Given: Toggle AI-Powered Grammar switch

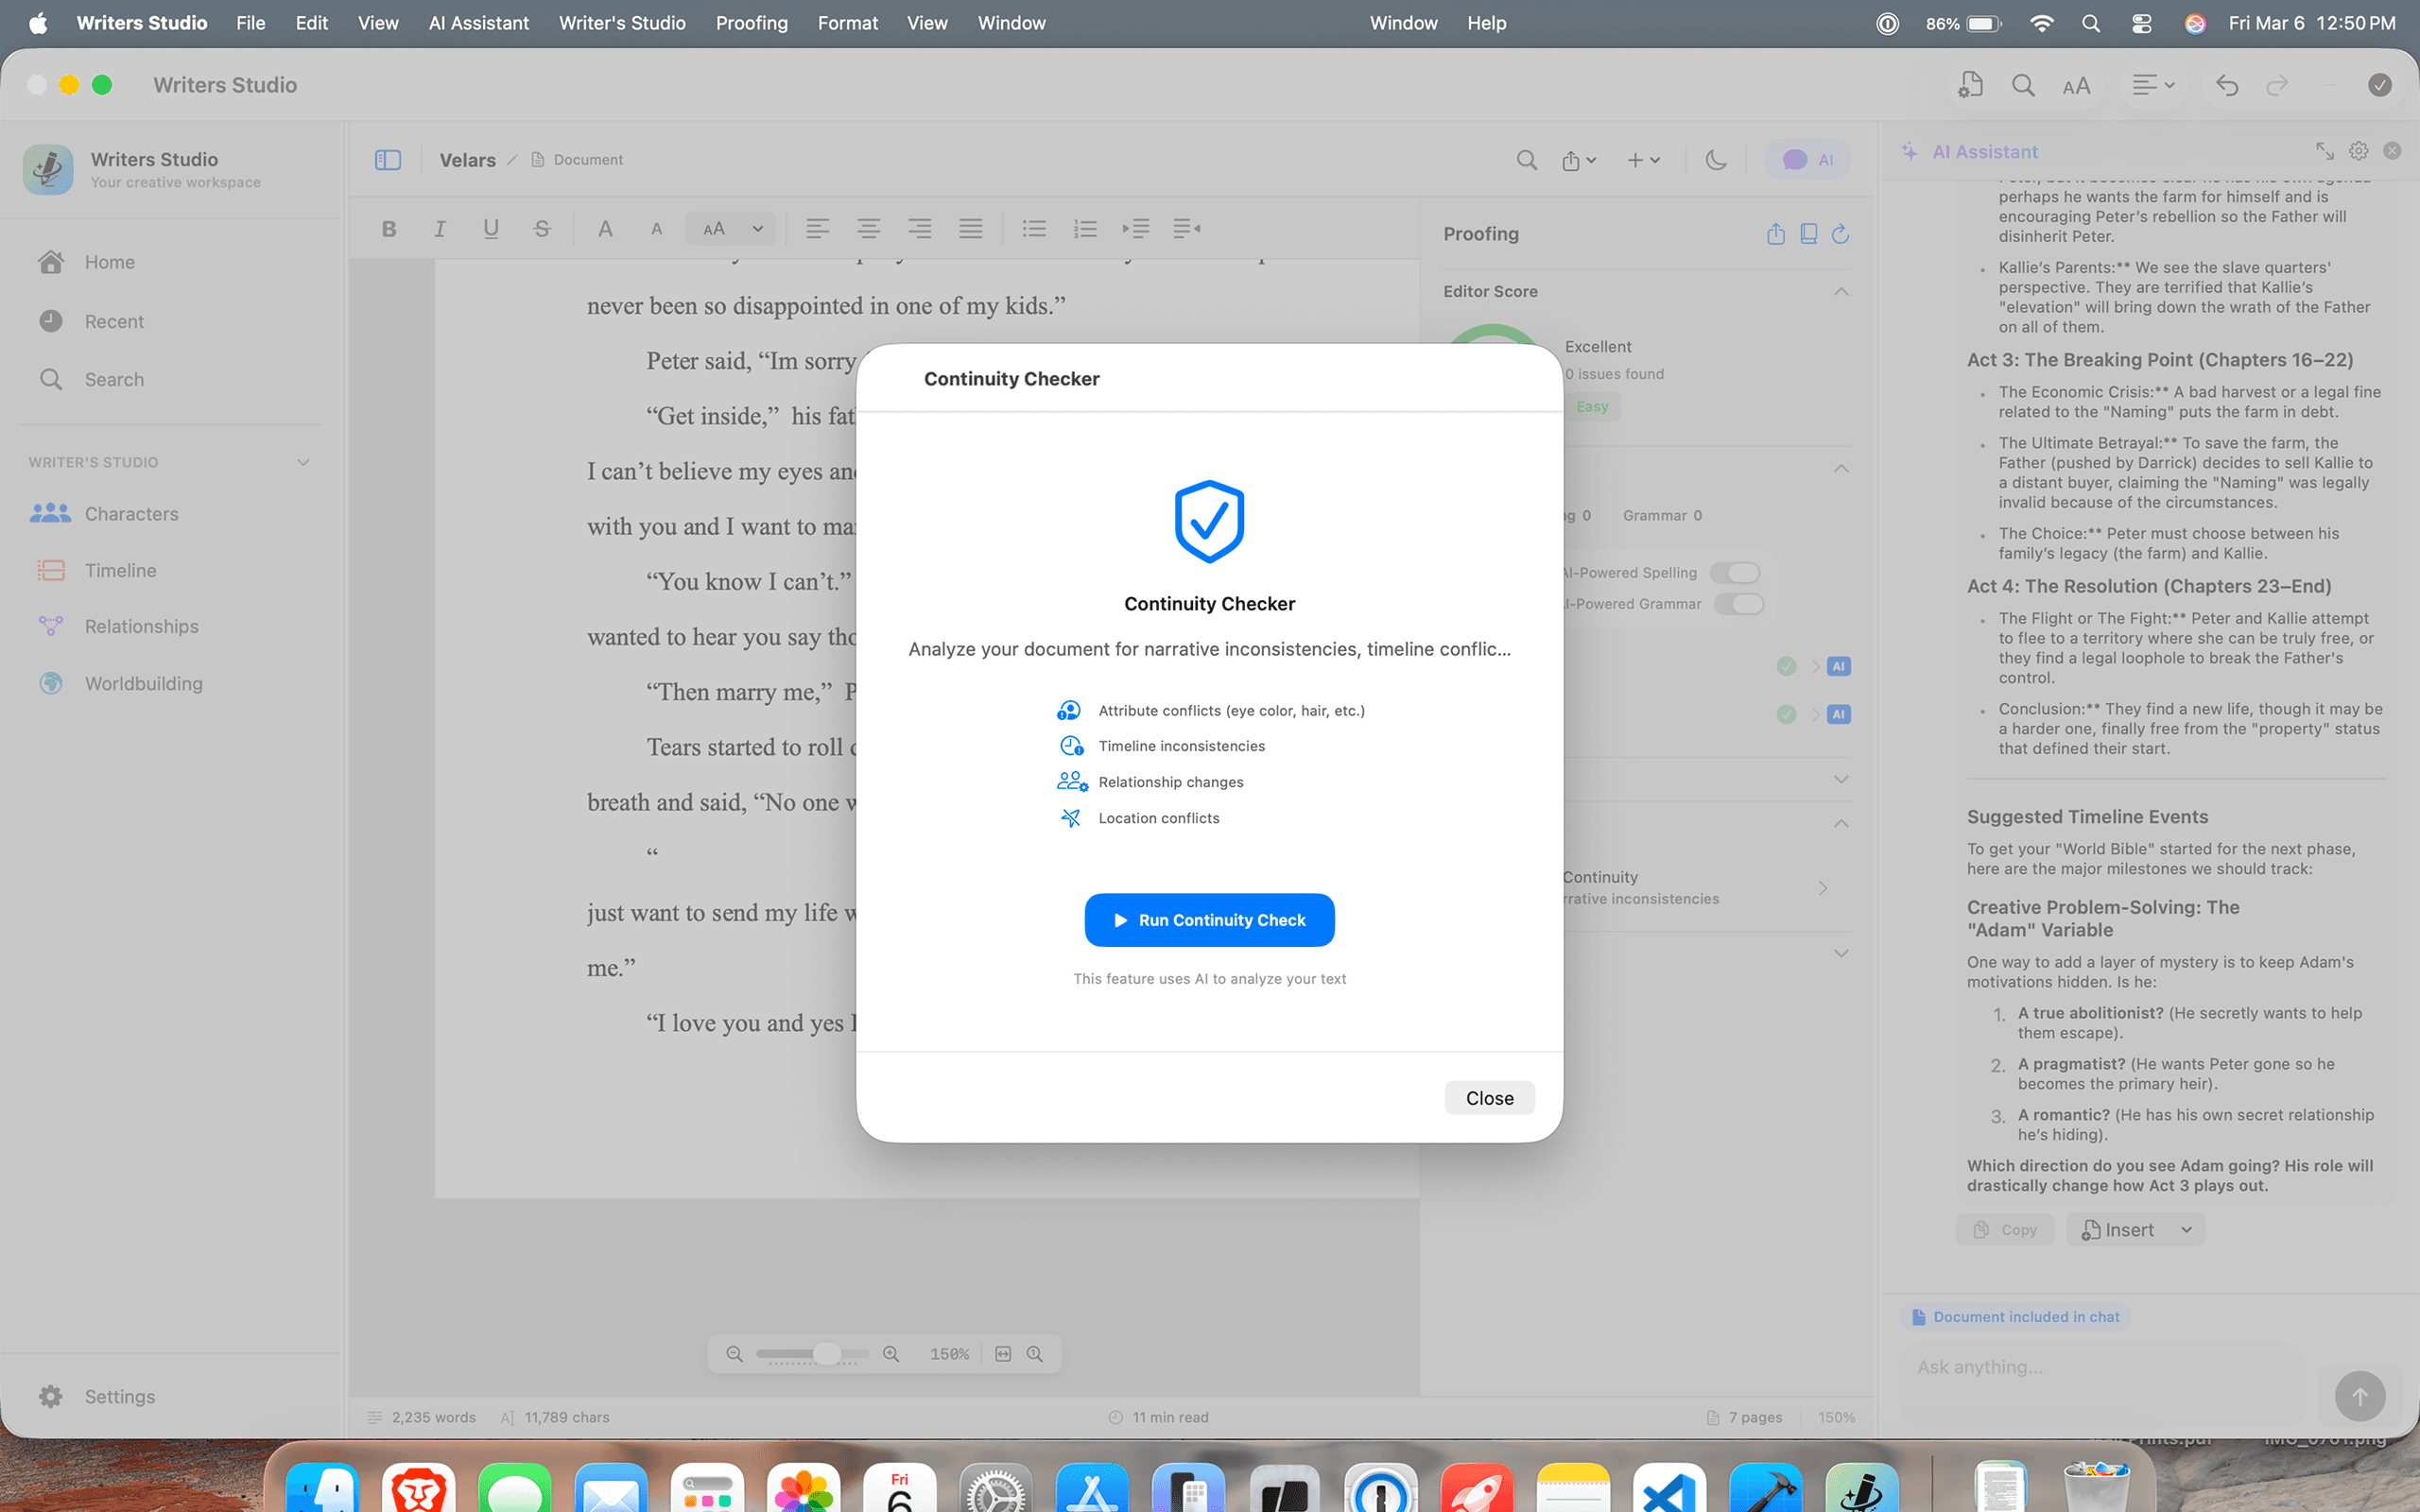Looking at the screenshot, I should coord(1738,604).
